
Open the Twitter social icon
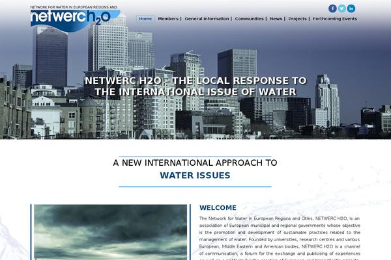tap(342, 8)
